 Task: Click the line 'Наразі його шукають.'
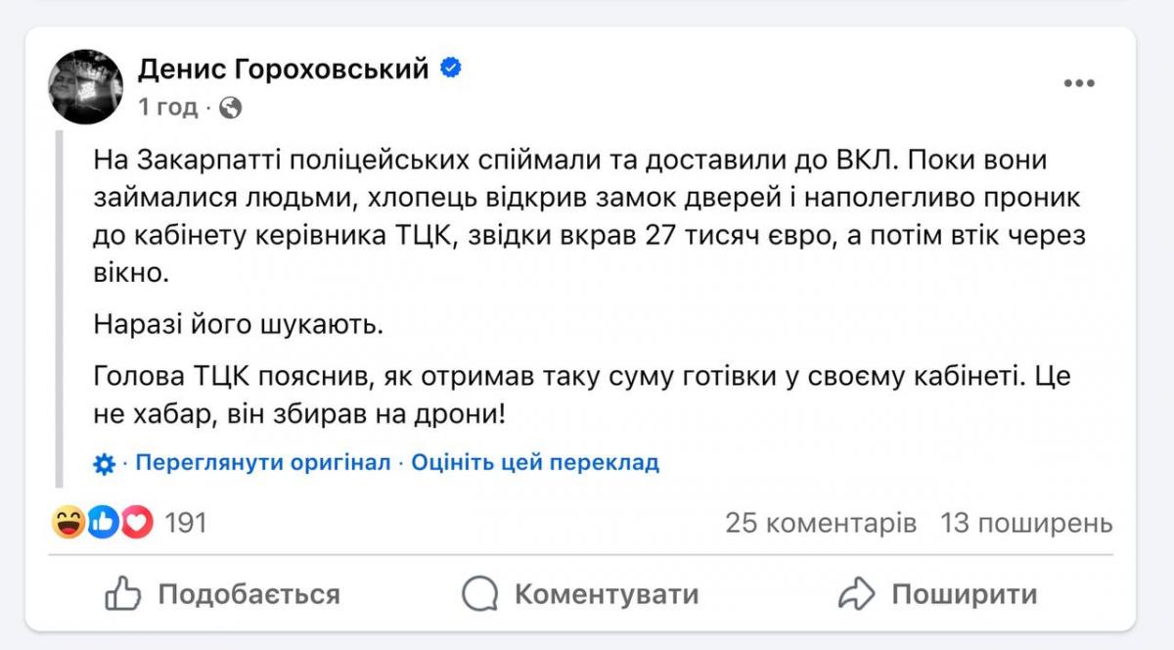coord(239,324)
